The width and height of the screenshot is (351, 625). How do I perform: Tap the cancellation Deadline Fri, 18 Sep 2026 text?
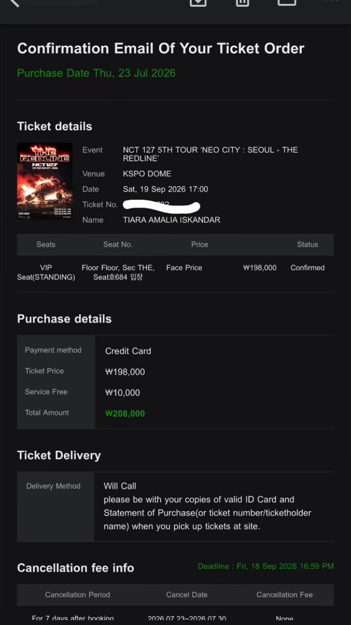(266, 566)
